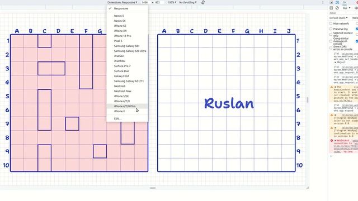The image size is (358, 201).
Task: Enable Preserve log checkbox
Action: pos(331,29)
